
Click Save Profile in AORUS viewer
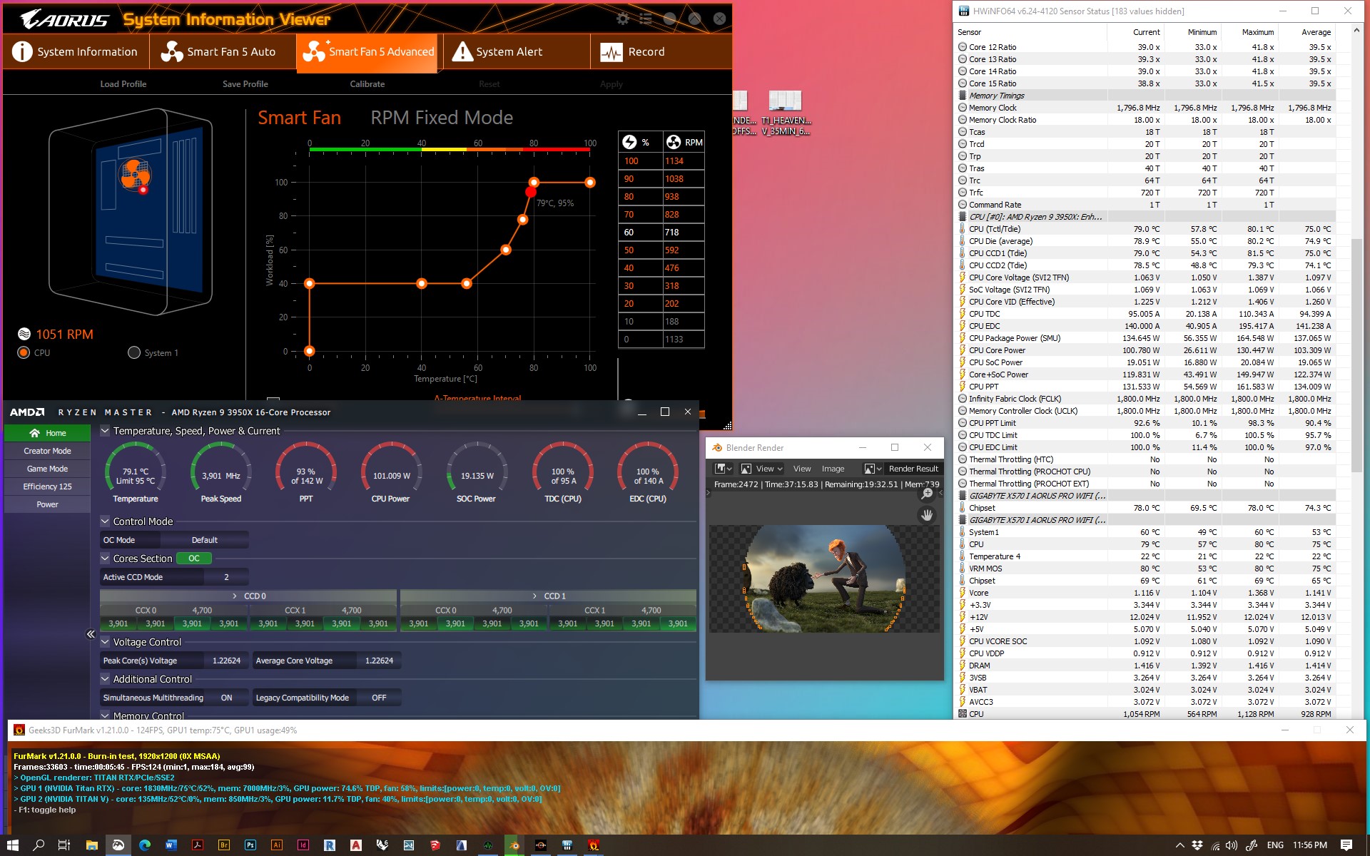coord(245,84)
